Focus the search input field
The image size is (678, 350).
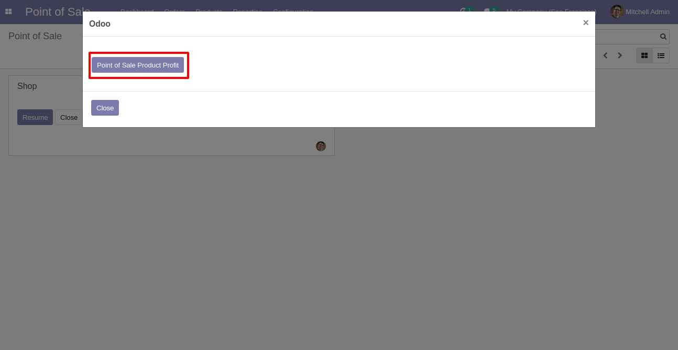coord(626,37)
